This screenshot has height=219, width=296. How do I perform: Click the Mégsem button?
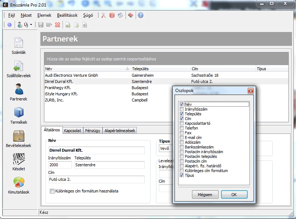205,195
